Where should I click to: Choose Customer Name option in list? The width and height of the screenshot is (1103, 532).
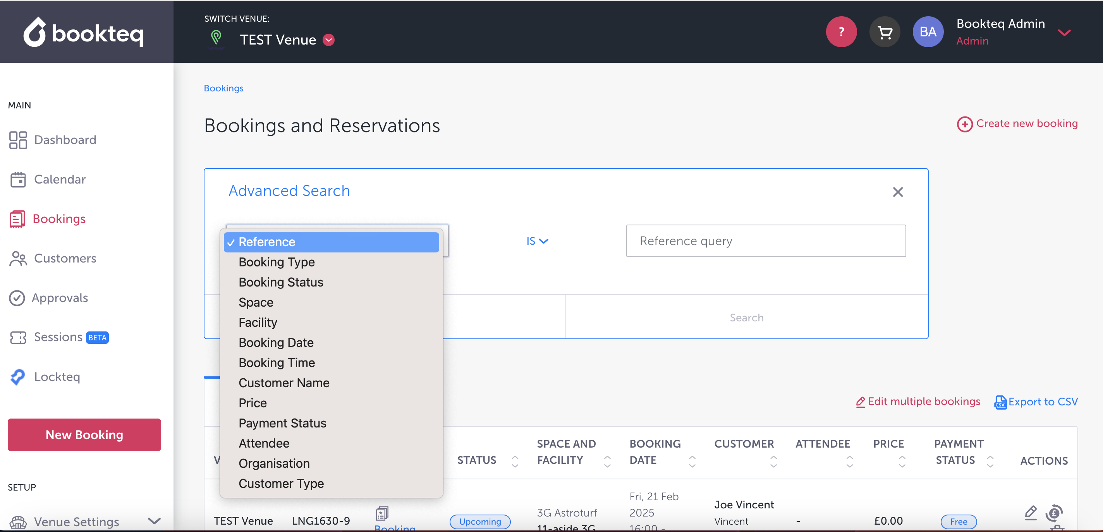coord(283,383)
